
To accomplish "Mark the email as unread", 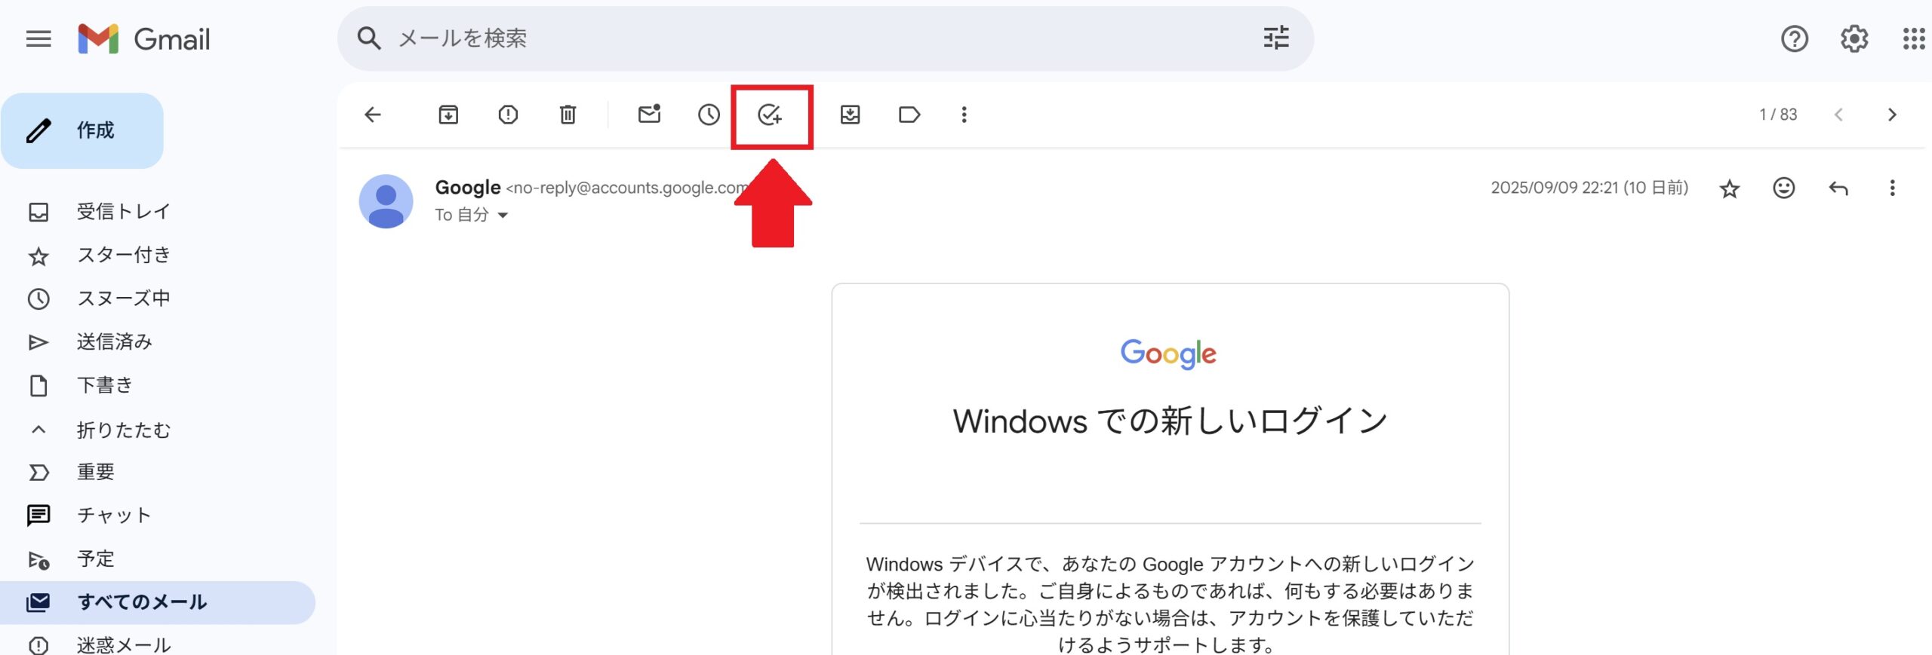I will [x=649, y=115].
